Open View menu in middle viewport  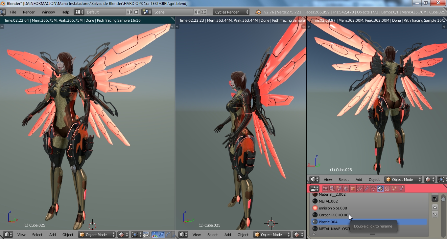point(197,235)
